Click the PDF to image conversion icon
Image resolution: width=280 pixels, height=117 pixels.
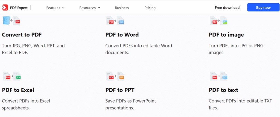click(x=218, y=21)
